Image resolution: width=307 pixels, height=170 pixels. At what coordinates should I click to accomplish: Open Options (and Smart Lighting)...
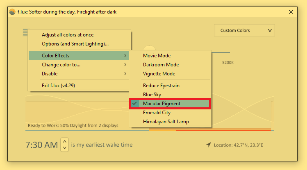(80, 44)
